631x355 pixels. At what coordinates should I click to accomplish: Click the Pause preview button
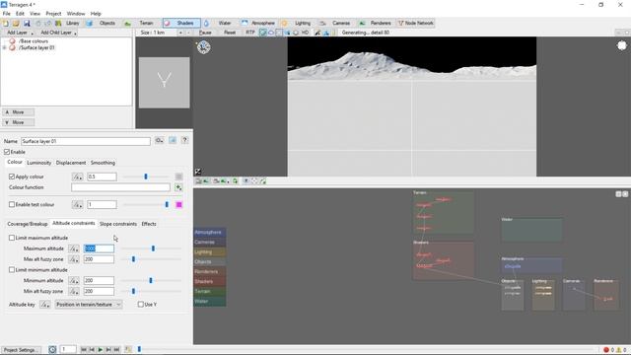pyautogui.click(x=205, y=33)
